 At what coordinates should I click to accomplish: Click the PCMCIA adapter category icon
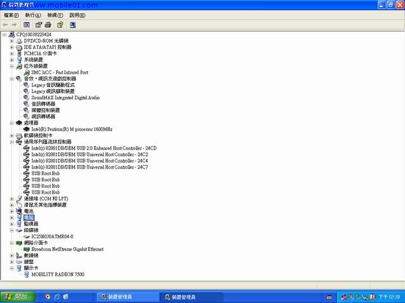click(19, 53)
